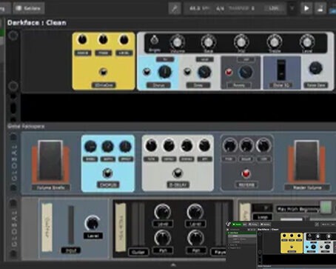Click the name label on yellow drive pedal

pos(104,85)
